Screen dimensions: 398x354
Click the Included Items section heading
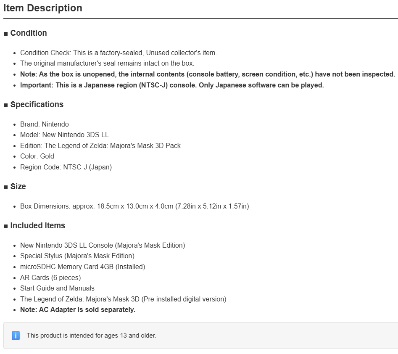coord(37,225)
